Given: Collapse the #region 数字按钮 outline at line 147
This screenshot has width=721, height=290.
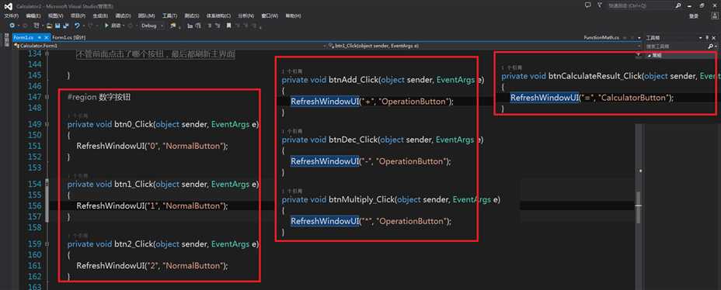Looking at the screenshot, I should tap(47, 97).
